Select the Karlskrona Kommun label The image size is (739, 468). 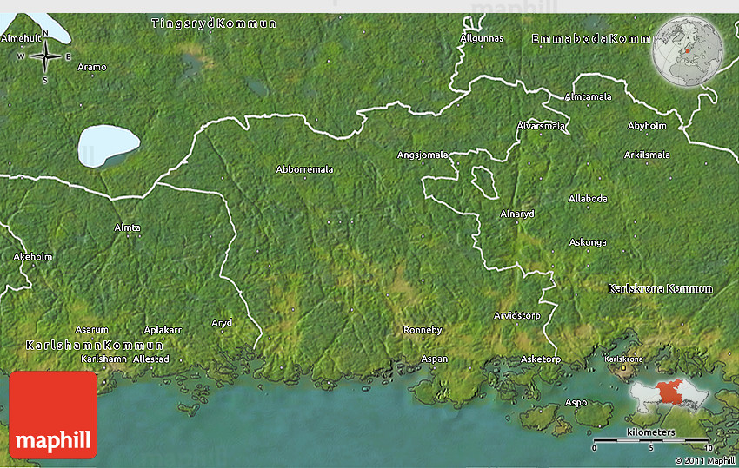click(660, 288)
